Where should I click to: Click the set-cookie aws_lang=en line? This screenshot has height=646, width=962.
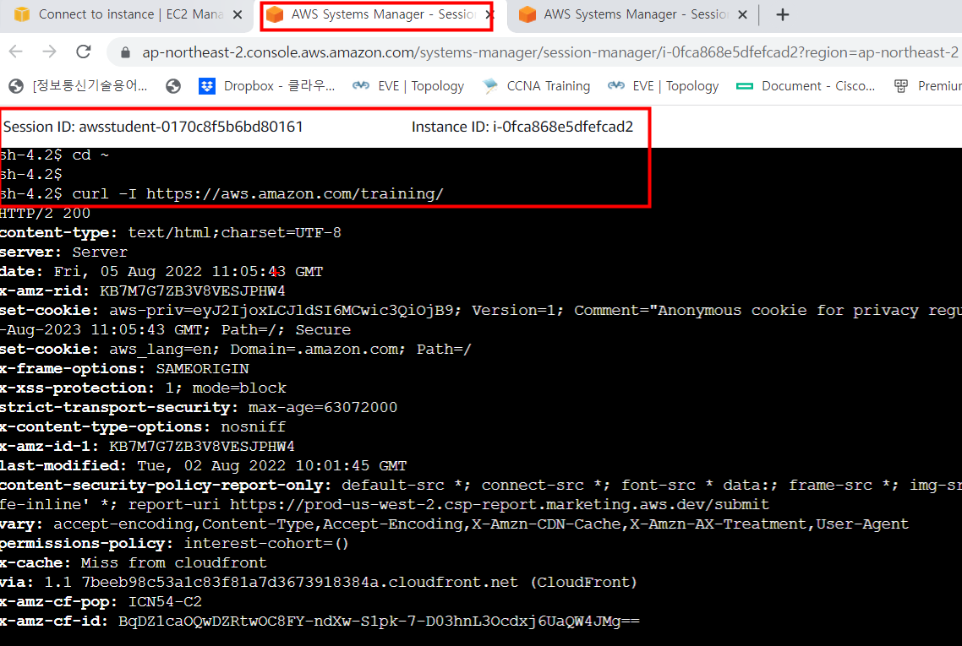click(236, 350)
